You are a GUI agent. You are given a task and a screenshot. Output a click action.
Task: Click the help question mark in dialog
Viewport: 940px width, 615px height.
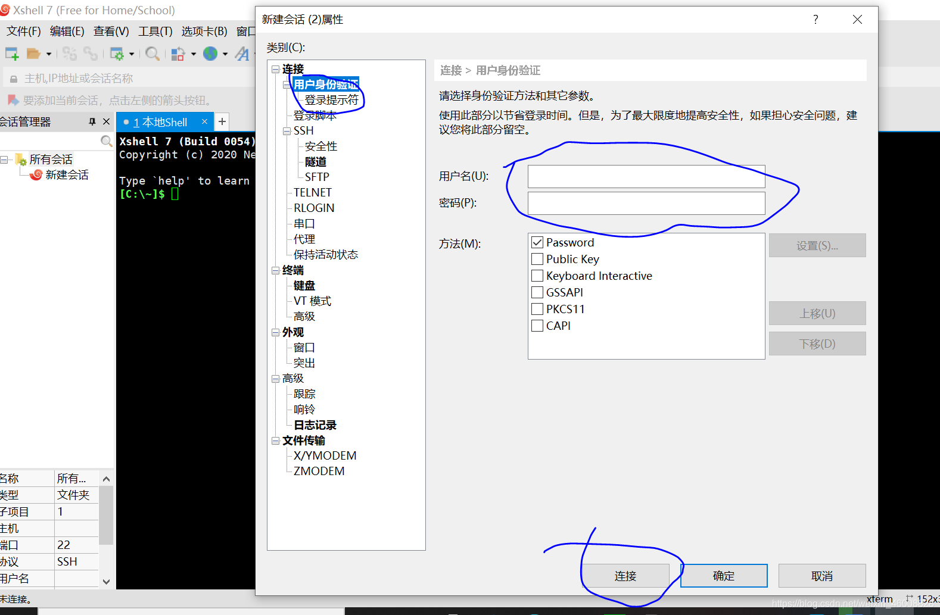(816, 20)
